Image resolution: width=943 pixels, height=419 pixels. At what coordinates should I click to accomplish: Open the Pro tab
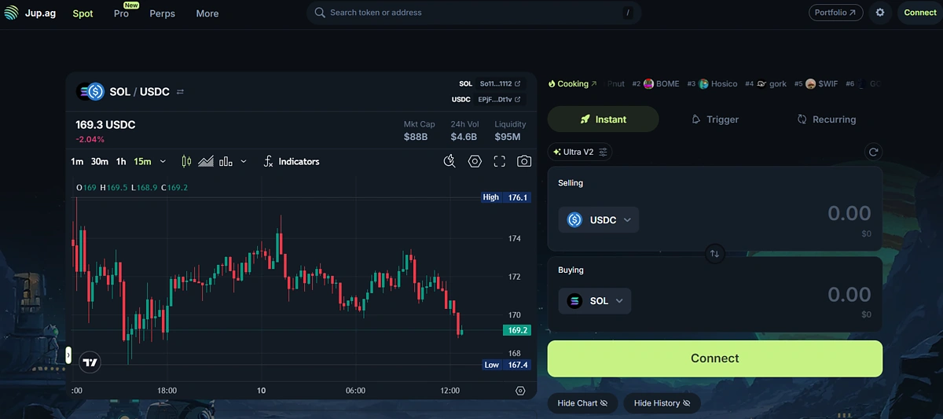pos(121,13)
